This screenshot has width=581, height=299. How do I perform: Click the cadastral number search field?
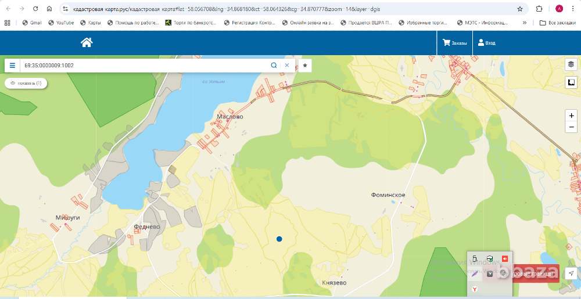145,66
